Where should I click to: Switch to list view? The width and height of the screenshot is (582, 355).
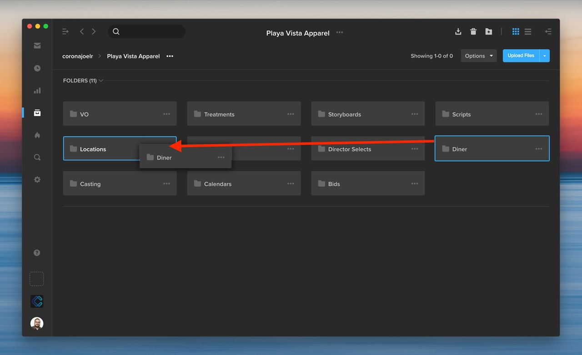tap(528, 31)
